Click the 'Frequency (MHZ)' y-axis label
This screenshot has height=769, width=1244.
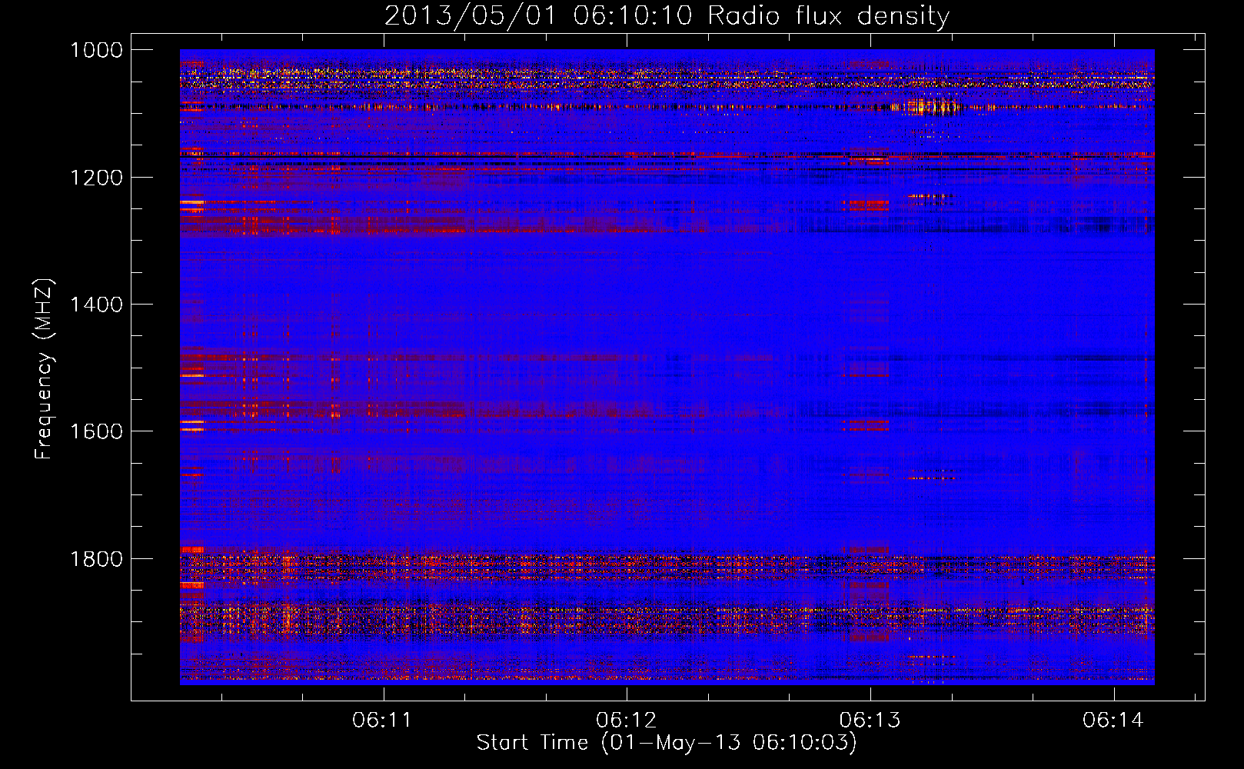click(44, 369)
